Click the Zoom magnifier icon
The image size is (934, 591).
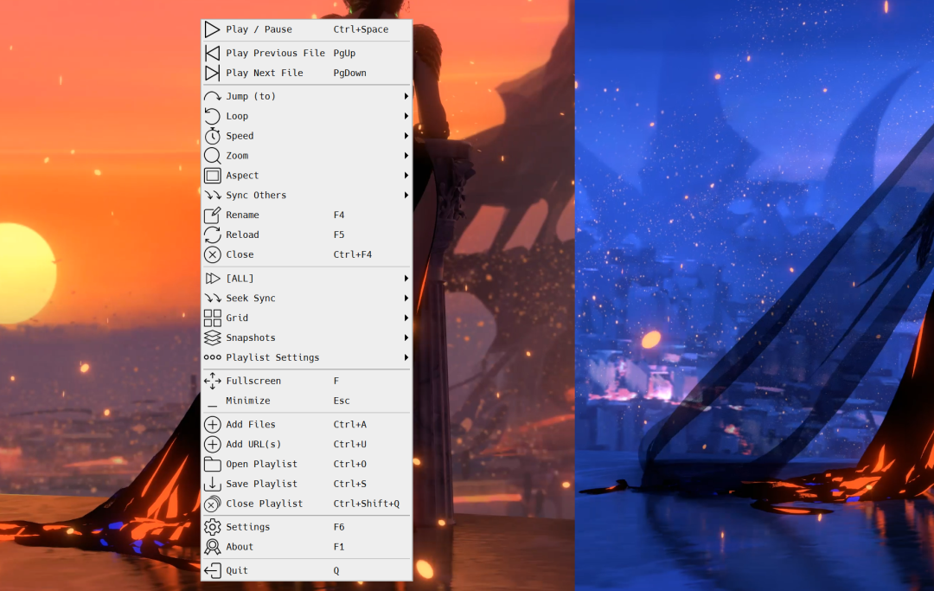tap(212, 156)
